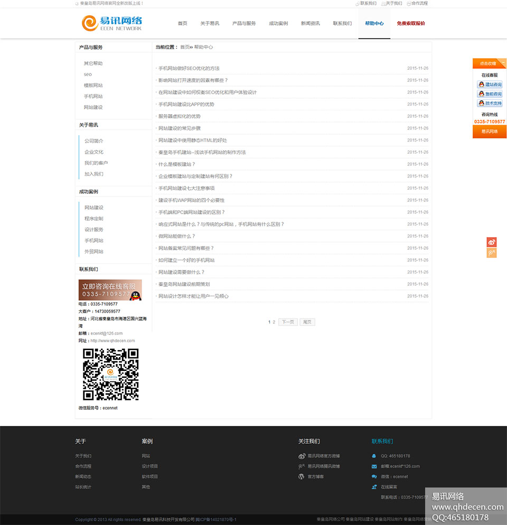Open 手机网站 under 产品与服务 sidebar
The image size is (507, 525).
(93, 97)
